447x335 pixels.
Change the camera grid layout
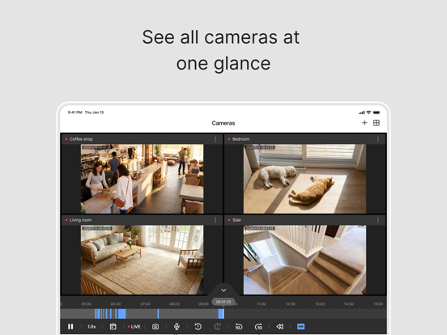377,123
